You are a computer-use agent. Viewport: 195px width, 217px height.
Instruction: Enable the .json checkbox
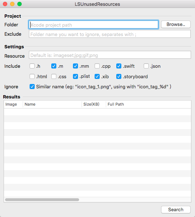point(146,66)
